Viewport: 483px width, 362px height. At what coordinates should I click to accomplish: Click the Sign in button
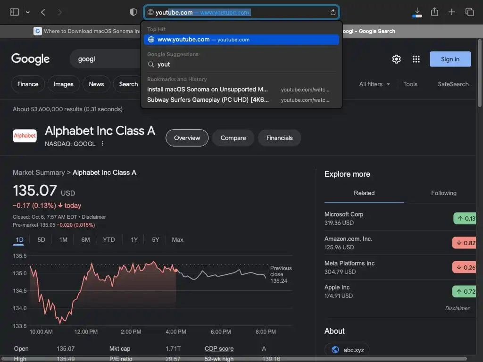click(x=450, y=59)
